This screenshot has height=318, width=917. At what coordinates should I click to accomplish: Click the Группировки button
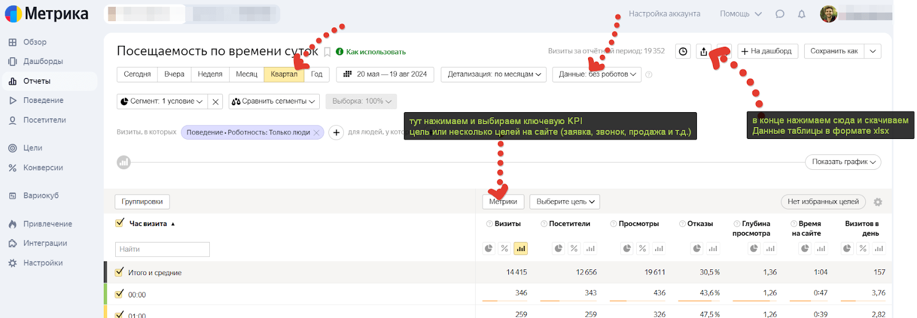[142, 201]
